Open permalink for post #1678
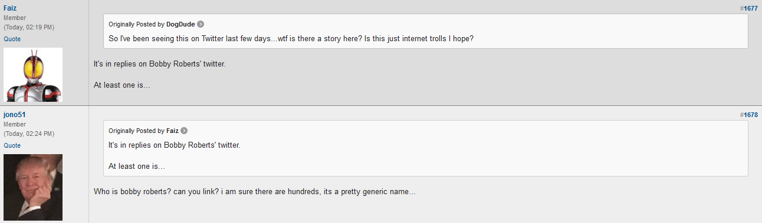Viewport: 762px width, 223px height. tap(749, 115)
